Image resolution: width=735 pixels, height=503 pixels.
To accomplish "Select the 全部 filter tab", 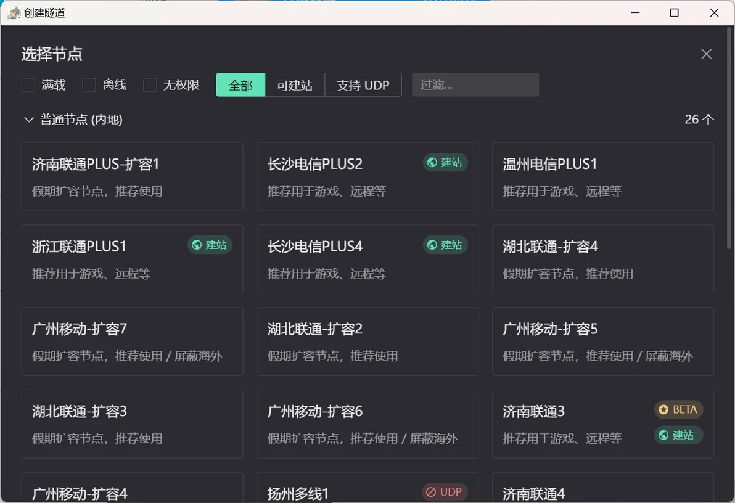I will (x=240, y=85).
